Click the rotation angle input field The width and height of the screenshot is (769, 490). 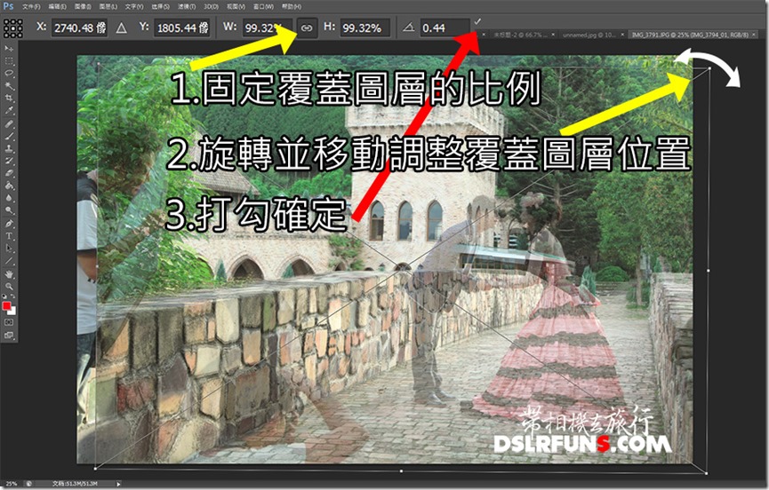[x=445, y=28]
